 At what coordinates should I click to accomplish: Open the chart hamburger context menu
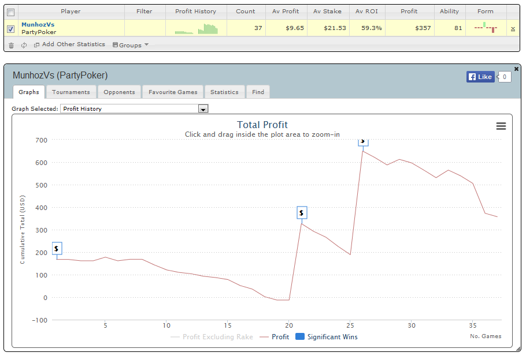(501, 126)
